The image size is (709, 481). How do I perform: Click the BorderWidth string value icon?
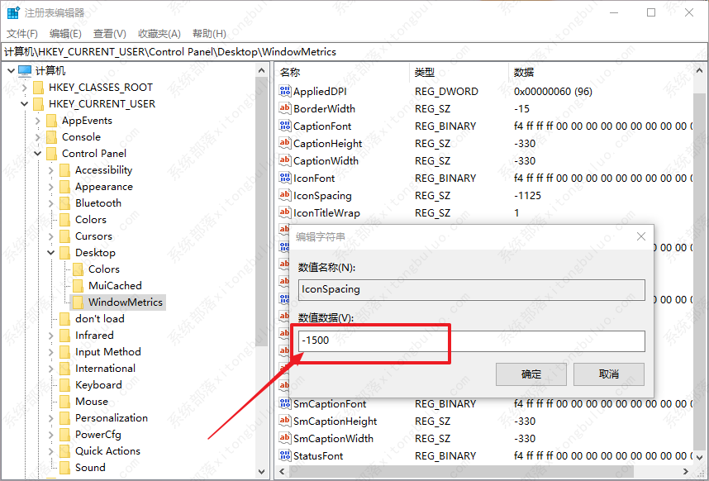coord(286,109)
